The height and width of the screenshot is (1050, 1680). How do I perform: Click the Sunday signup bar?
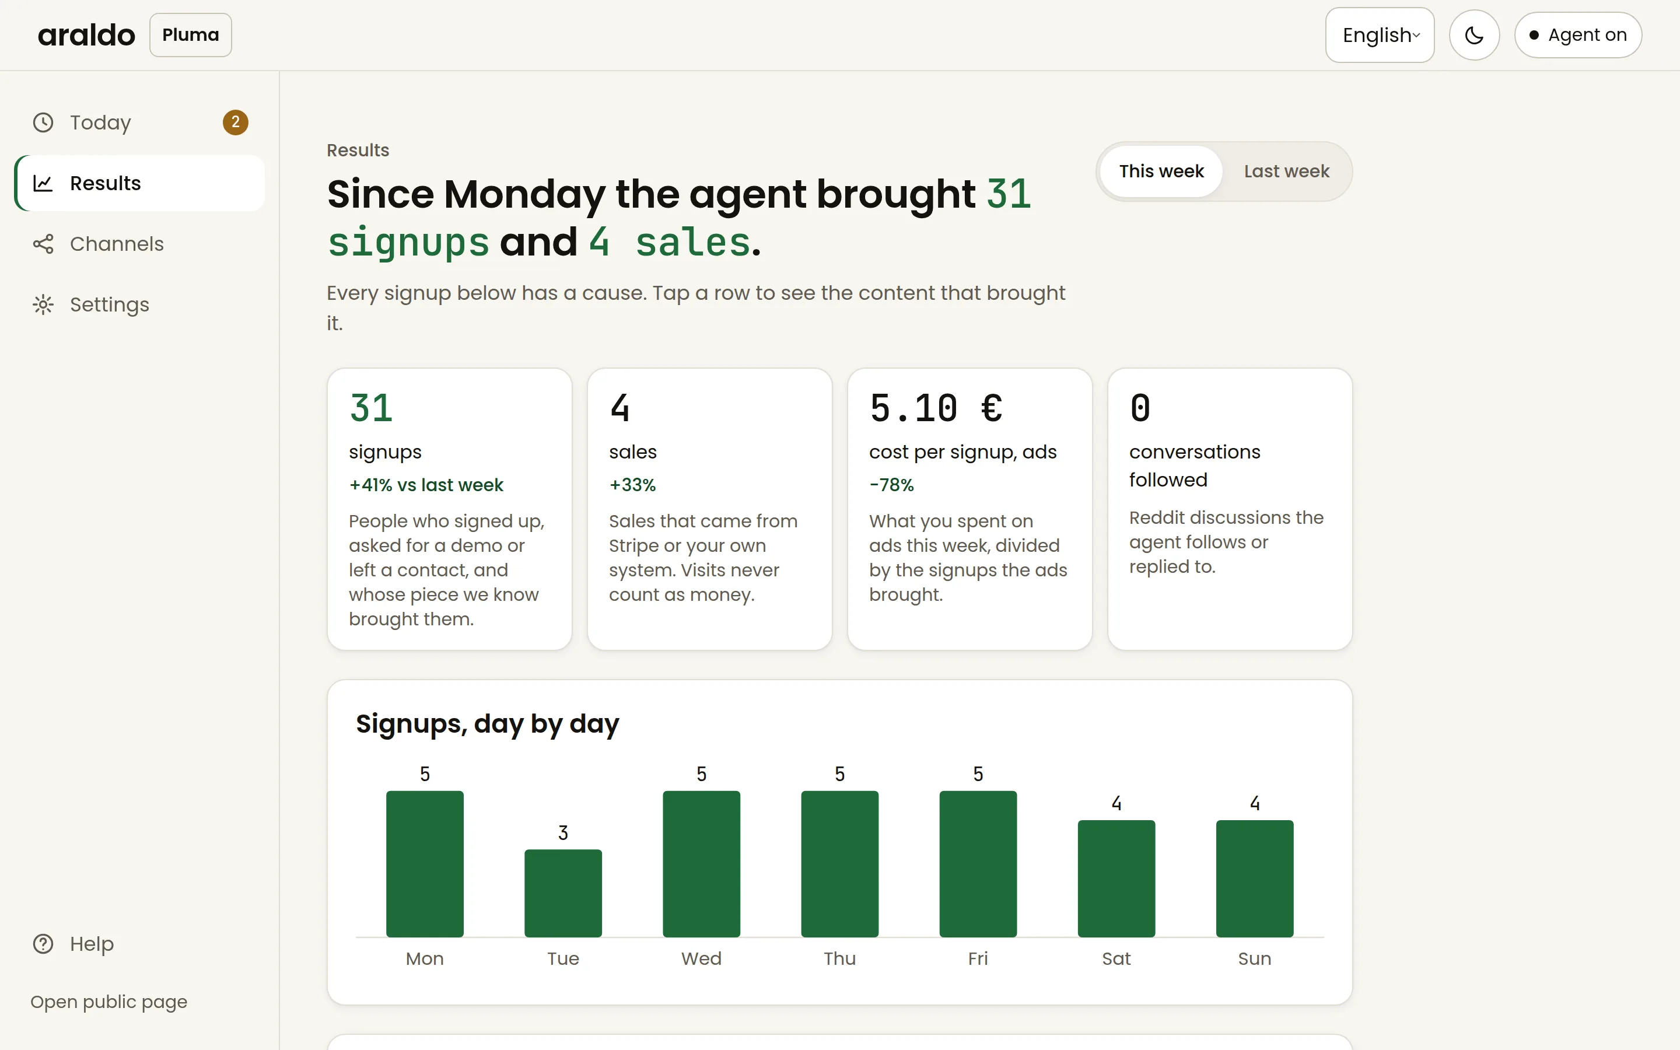(1254, 878)
